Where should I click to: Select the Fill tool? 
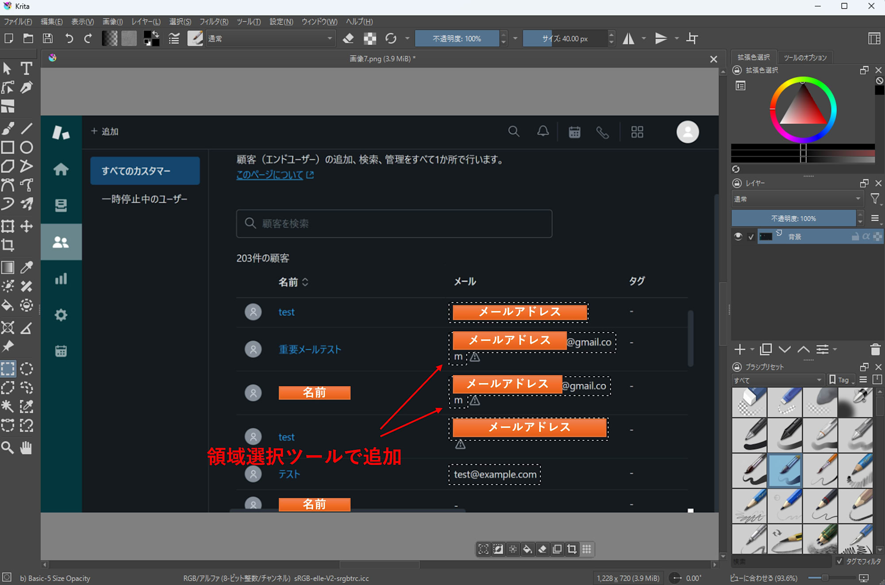[x=8, y=305]
